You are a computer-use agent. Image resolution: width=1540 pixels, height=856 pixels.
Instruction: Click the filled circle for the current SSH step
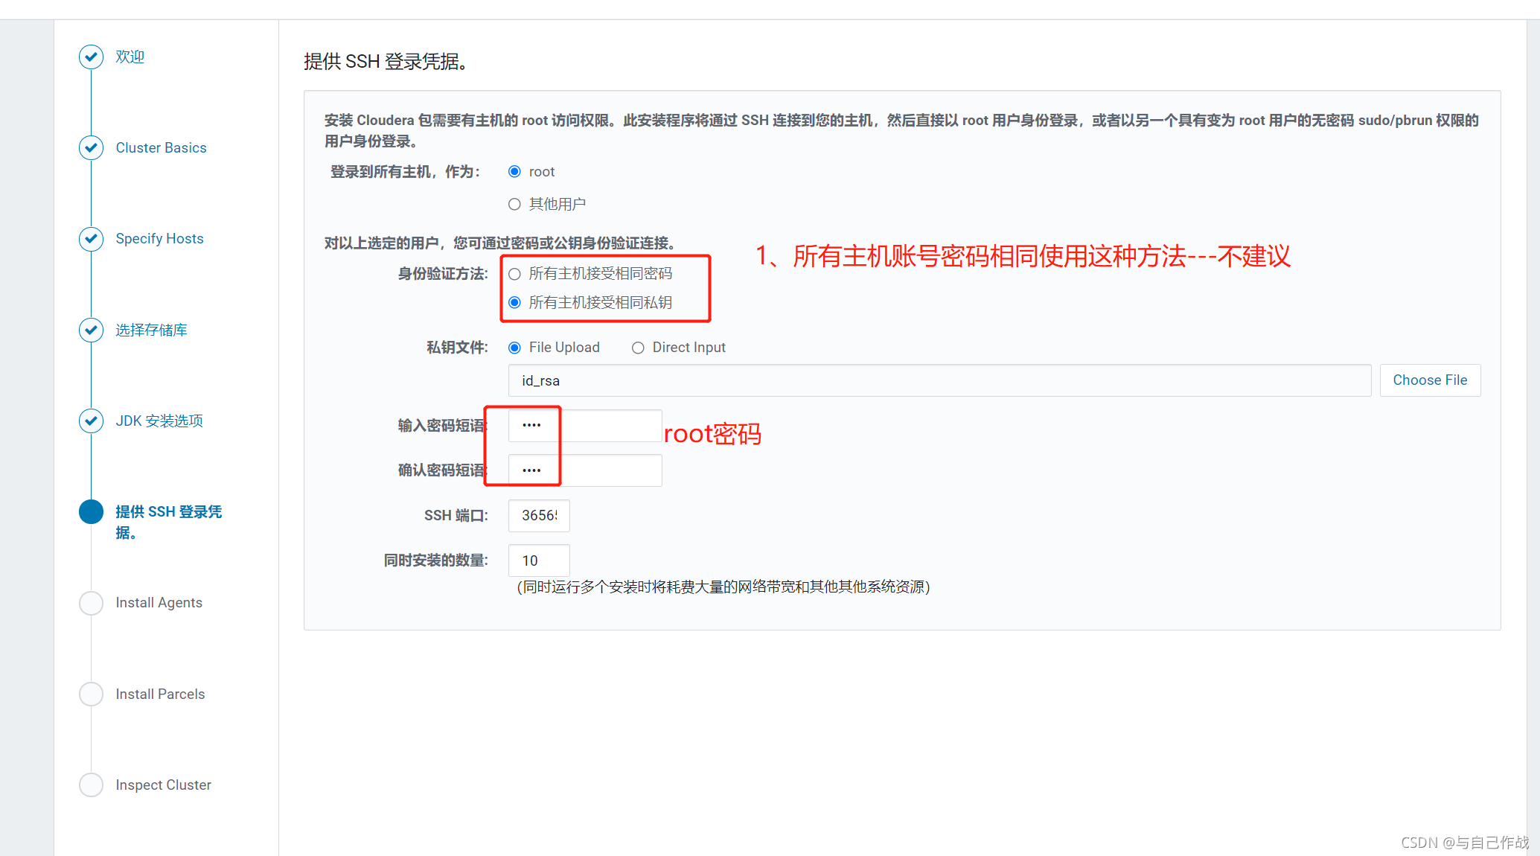point(91,511)
